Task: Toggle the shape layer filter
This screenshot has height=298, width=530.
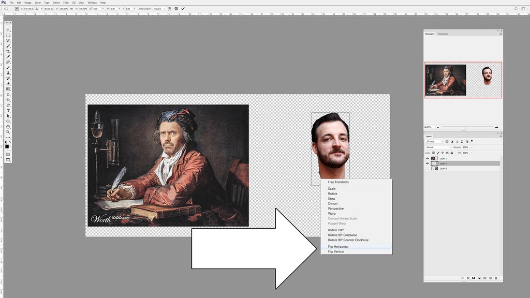Action: click(x=462, y=142)
